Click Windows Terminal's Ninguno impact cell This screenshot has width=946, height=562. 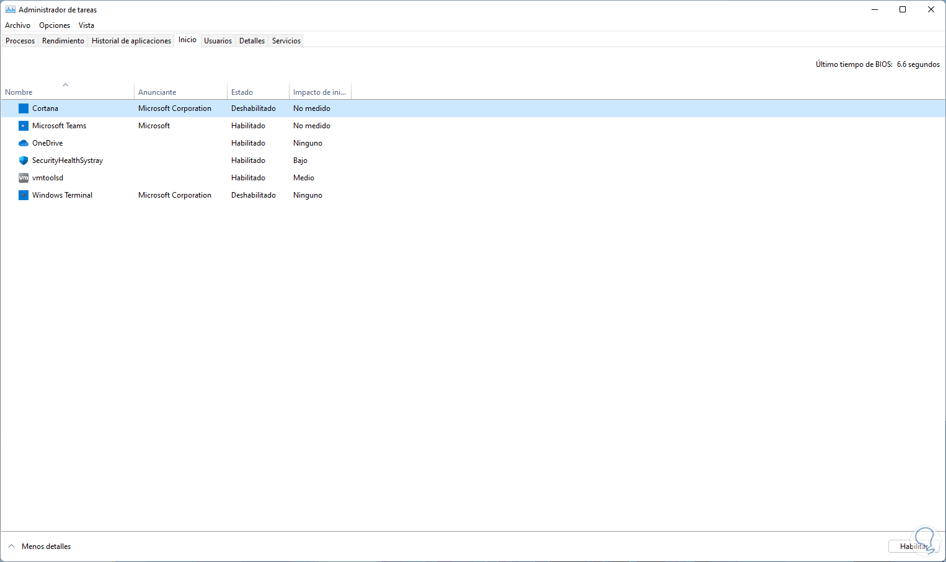[307, 195]
